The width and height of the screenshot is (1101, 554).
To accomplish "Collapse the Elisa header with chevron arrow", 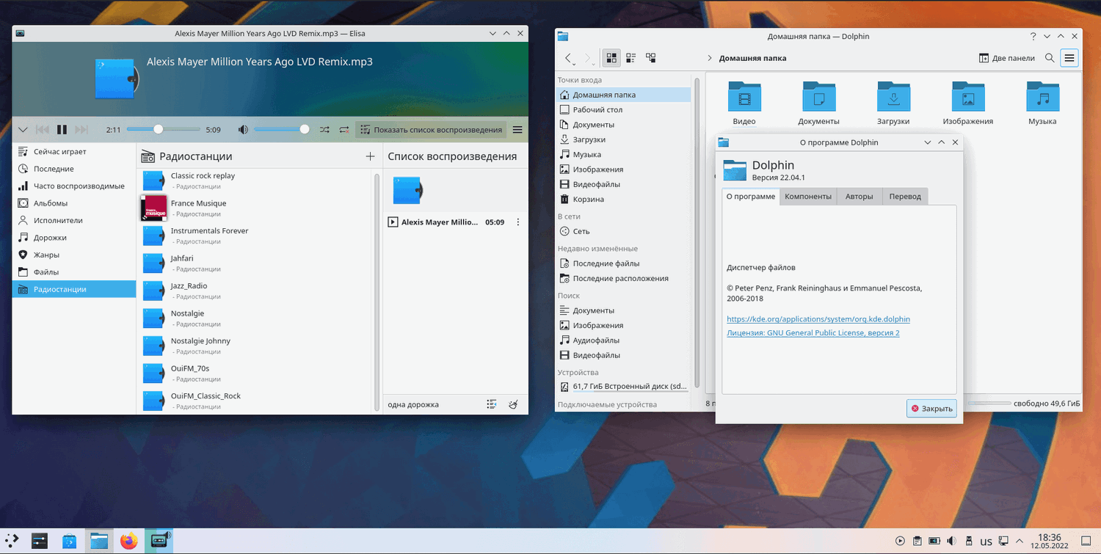I will point(23,130).
